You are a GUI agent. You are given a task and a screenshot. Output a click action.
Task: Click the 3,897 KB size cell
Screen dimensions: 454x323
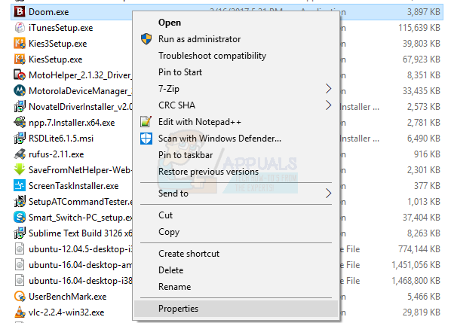pyautogui.click(x=424, y=12)
